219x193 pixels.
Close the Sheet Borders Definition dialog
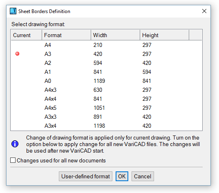click(204, 11)
